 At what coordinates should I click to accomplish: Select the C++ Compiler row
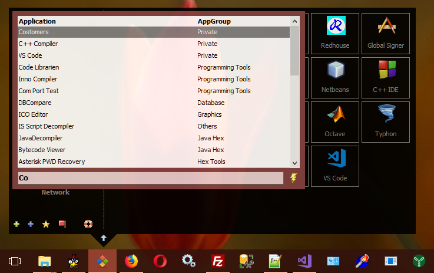coord(154,44)
